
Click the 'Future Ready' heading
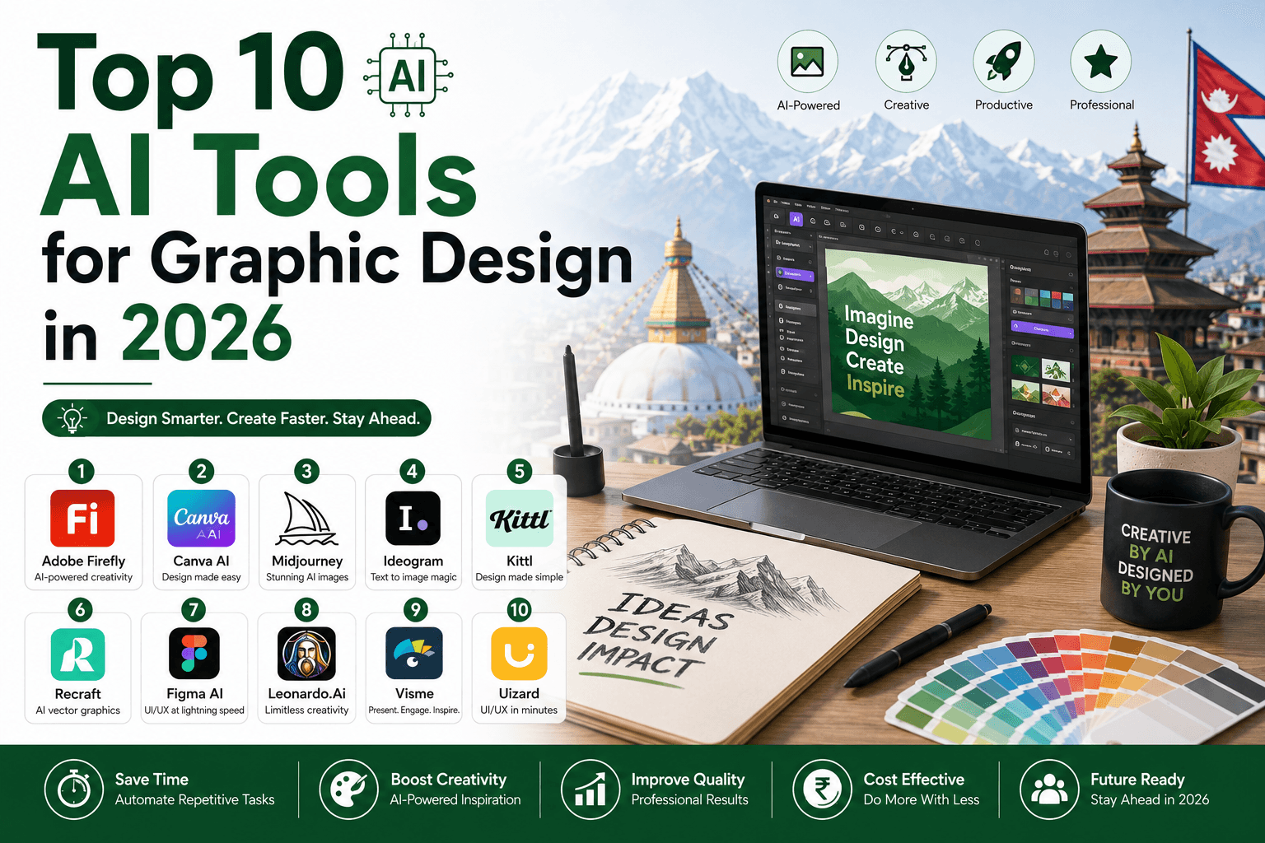tap(1137, 780)
